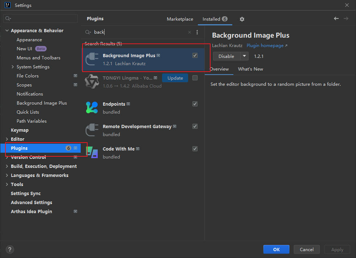This screenshot has height=258, width=356.
Task: Click the settings search magnifier icon
Action: pyautogui.click(x=8, y=18)
